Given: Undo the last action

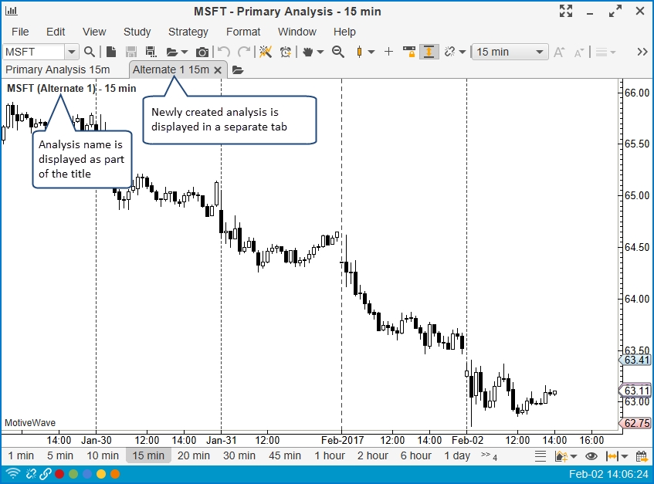Looking at the screenshot, I should coord(224,52).
